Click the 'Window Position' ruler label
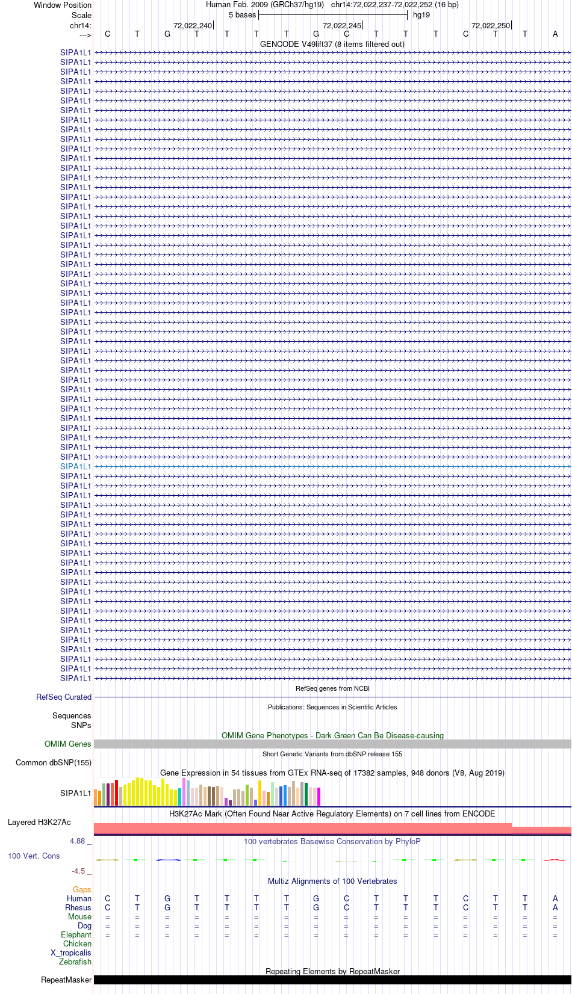Screen dimensions: 572x994 [x=63, y=5]
